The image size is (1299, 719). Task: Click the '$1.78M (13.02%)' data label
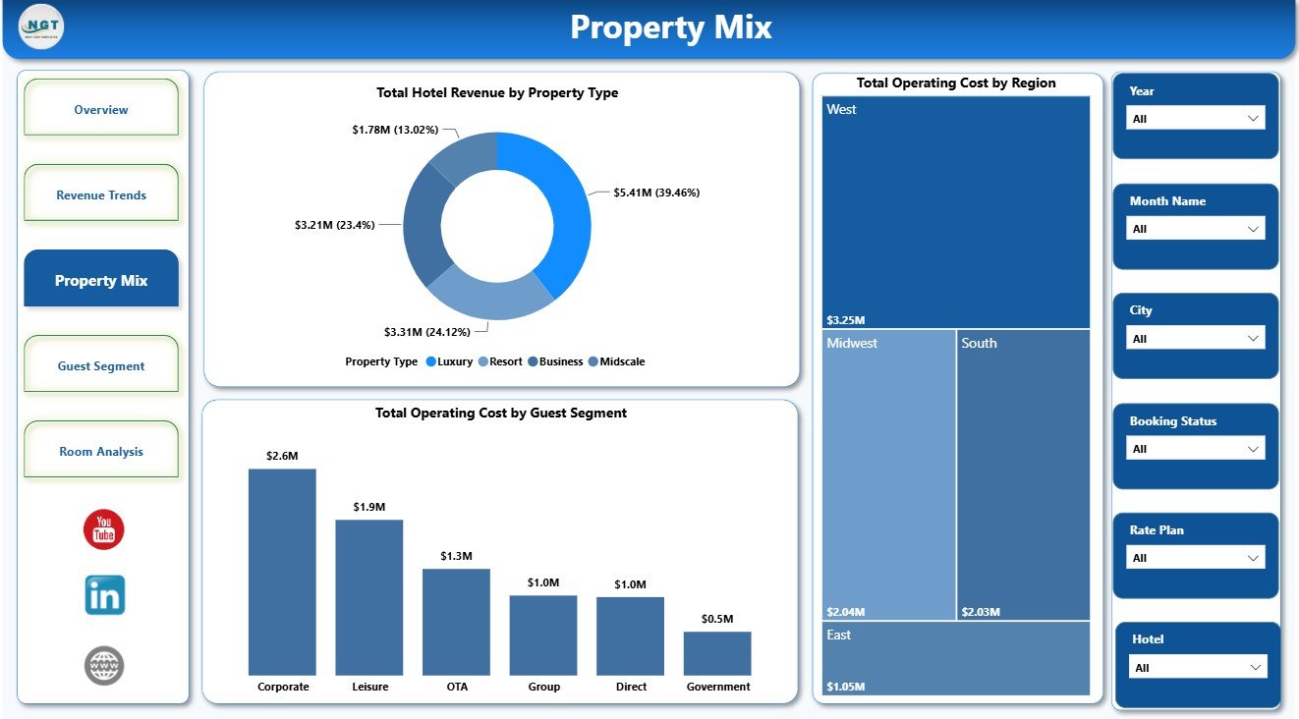point(394,129)
